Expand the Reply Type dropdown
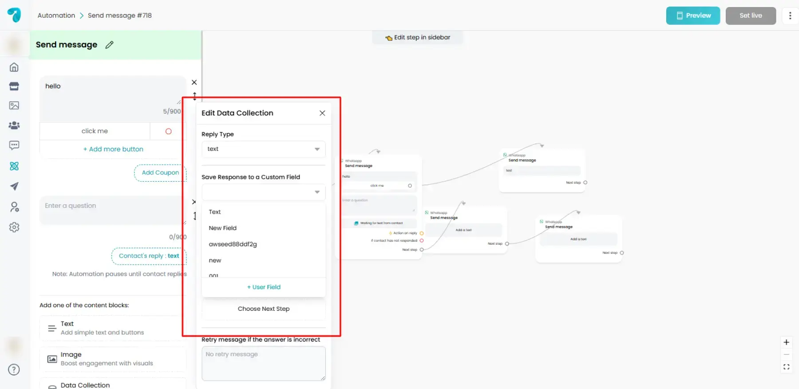The width and height of the screenshot is (799, 389). tap(263, 149)
